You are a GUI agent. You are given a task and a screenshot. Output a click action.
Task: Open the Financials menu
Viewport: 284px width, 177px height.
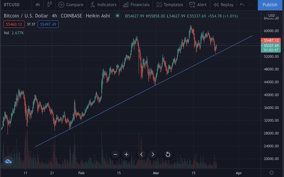136,5
